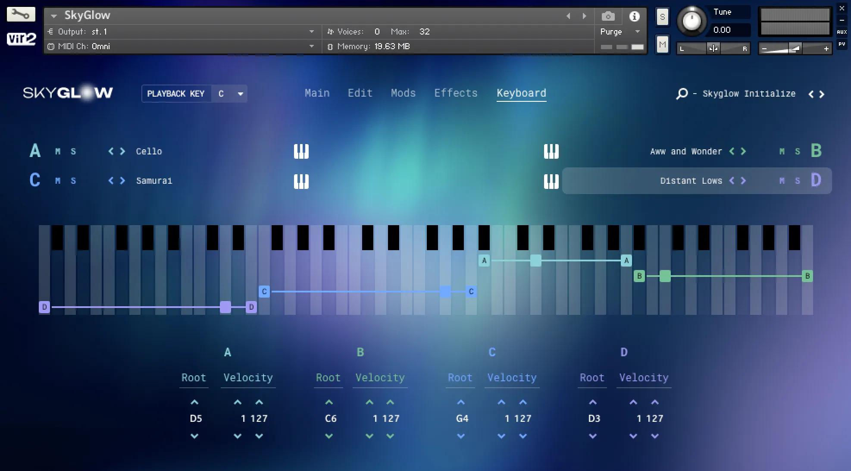
Task: Switch to the Effects tab
Action: (x=456, y=93)
